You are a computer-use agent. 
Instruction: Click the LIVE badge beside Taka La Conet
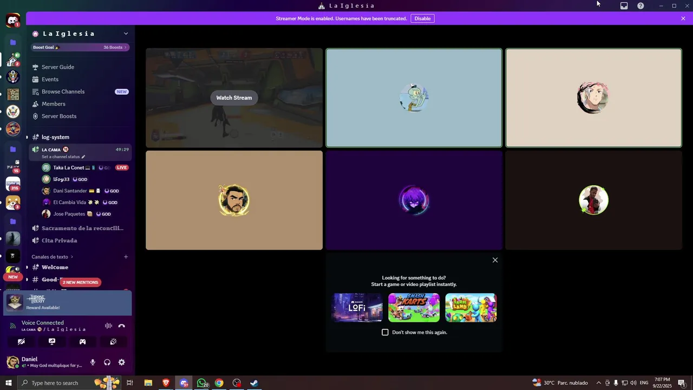coord(122,168)
